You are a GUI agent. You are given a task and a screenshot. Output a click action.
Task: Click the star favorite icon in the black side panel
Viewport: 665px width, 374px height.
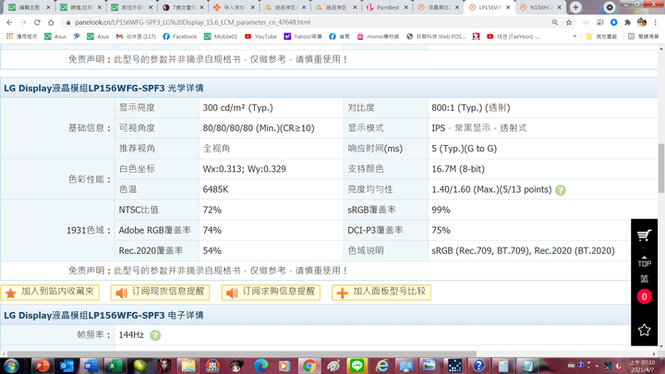pyautogui.click(x=644, y=330)
